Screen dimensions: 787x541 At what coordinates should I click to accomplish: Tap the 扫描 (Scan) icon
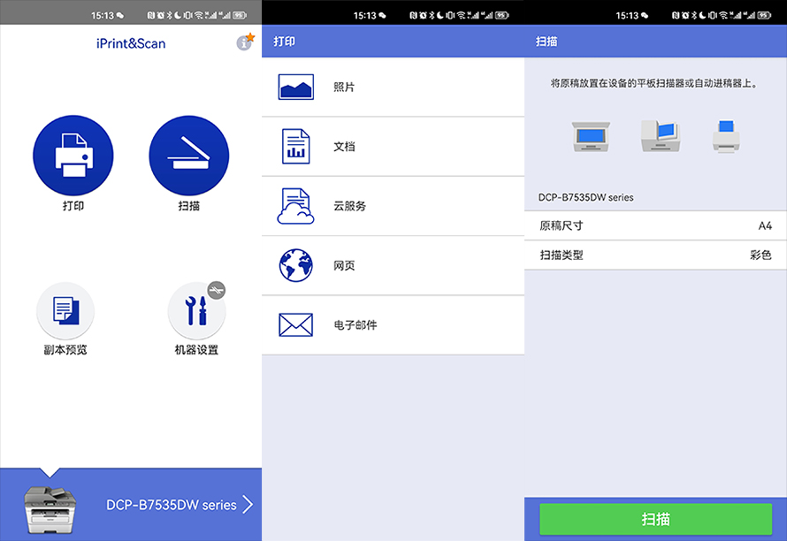pyautogui.click(x=188, y=155)
